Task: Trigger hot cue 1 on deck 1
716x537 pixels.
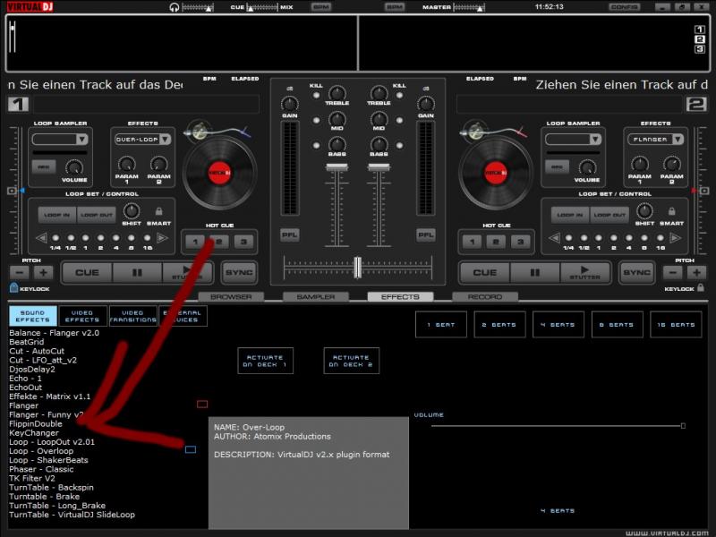Action: pos(195,242)
